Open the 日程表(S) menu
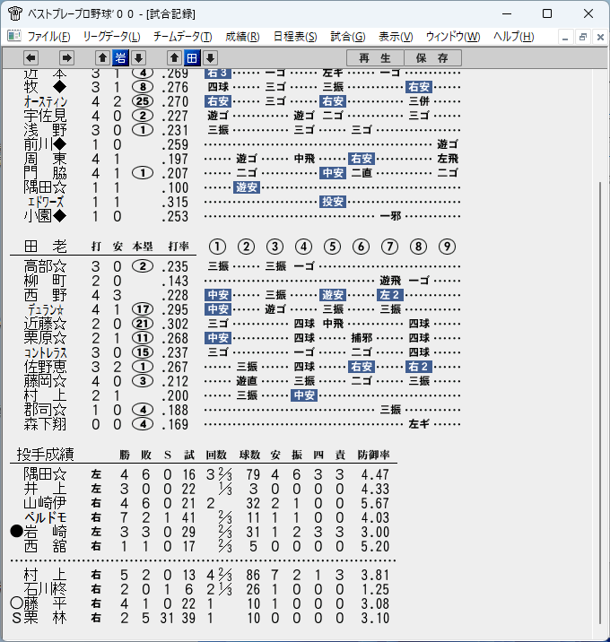 (295, 37)
